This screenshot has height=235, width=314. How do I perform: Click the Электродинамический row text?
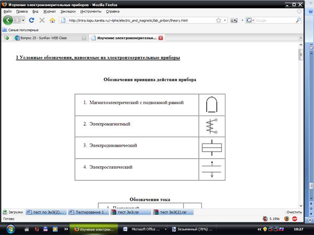click(x=113, y=146)
